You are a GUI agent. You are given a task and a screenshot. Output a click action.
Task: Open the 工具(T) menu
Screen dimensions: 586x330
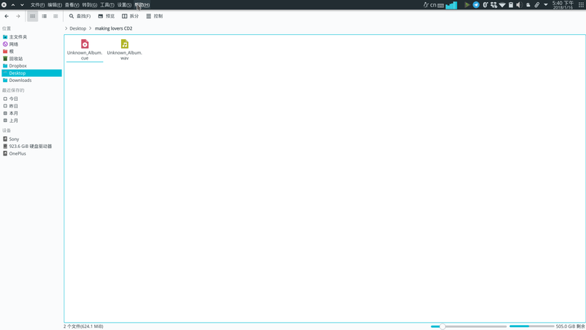107,5
